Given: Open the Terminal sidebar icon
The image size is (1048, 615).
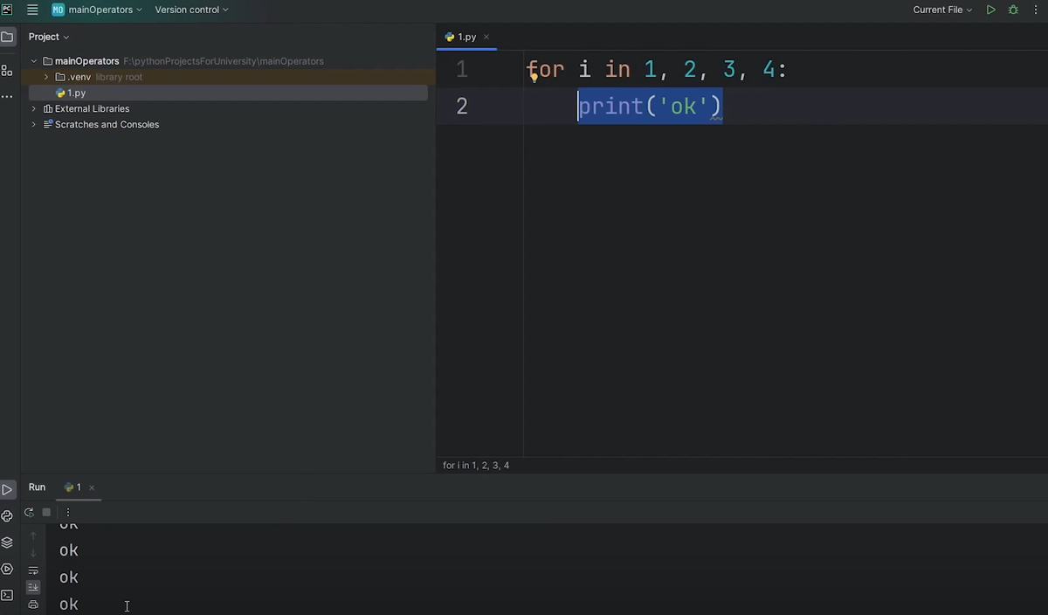Looking at the screenshot, I should click(7, 595).
